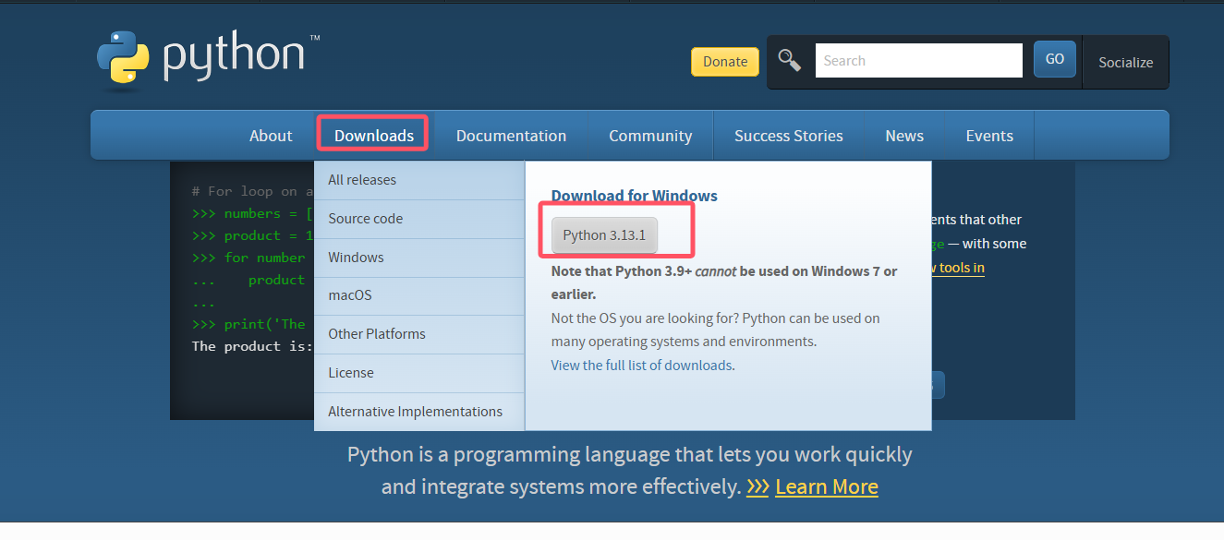The image size is (1224, 540).
Task: Click the Donate button
Action: 724,62
